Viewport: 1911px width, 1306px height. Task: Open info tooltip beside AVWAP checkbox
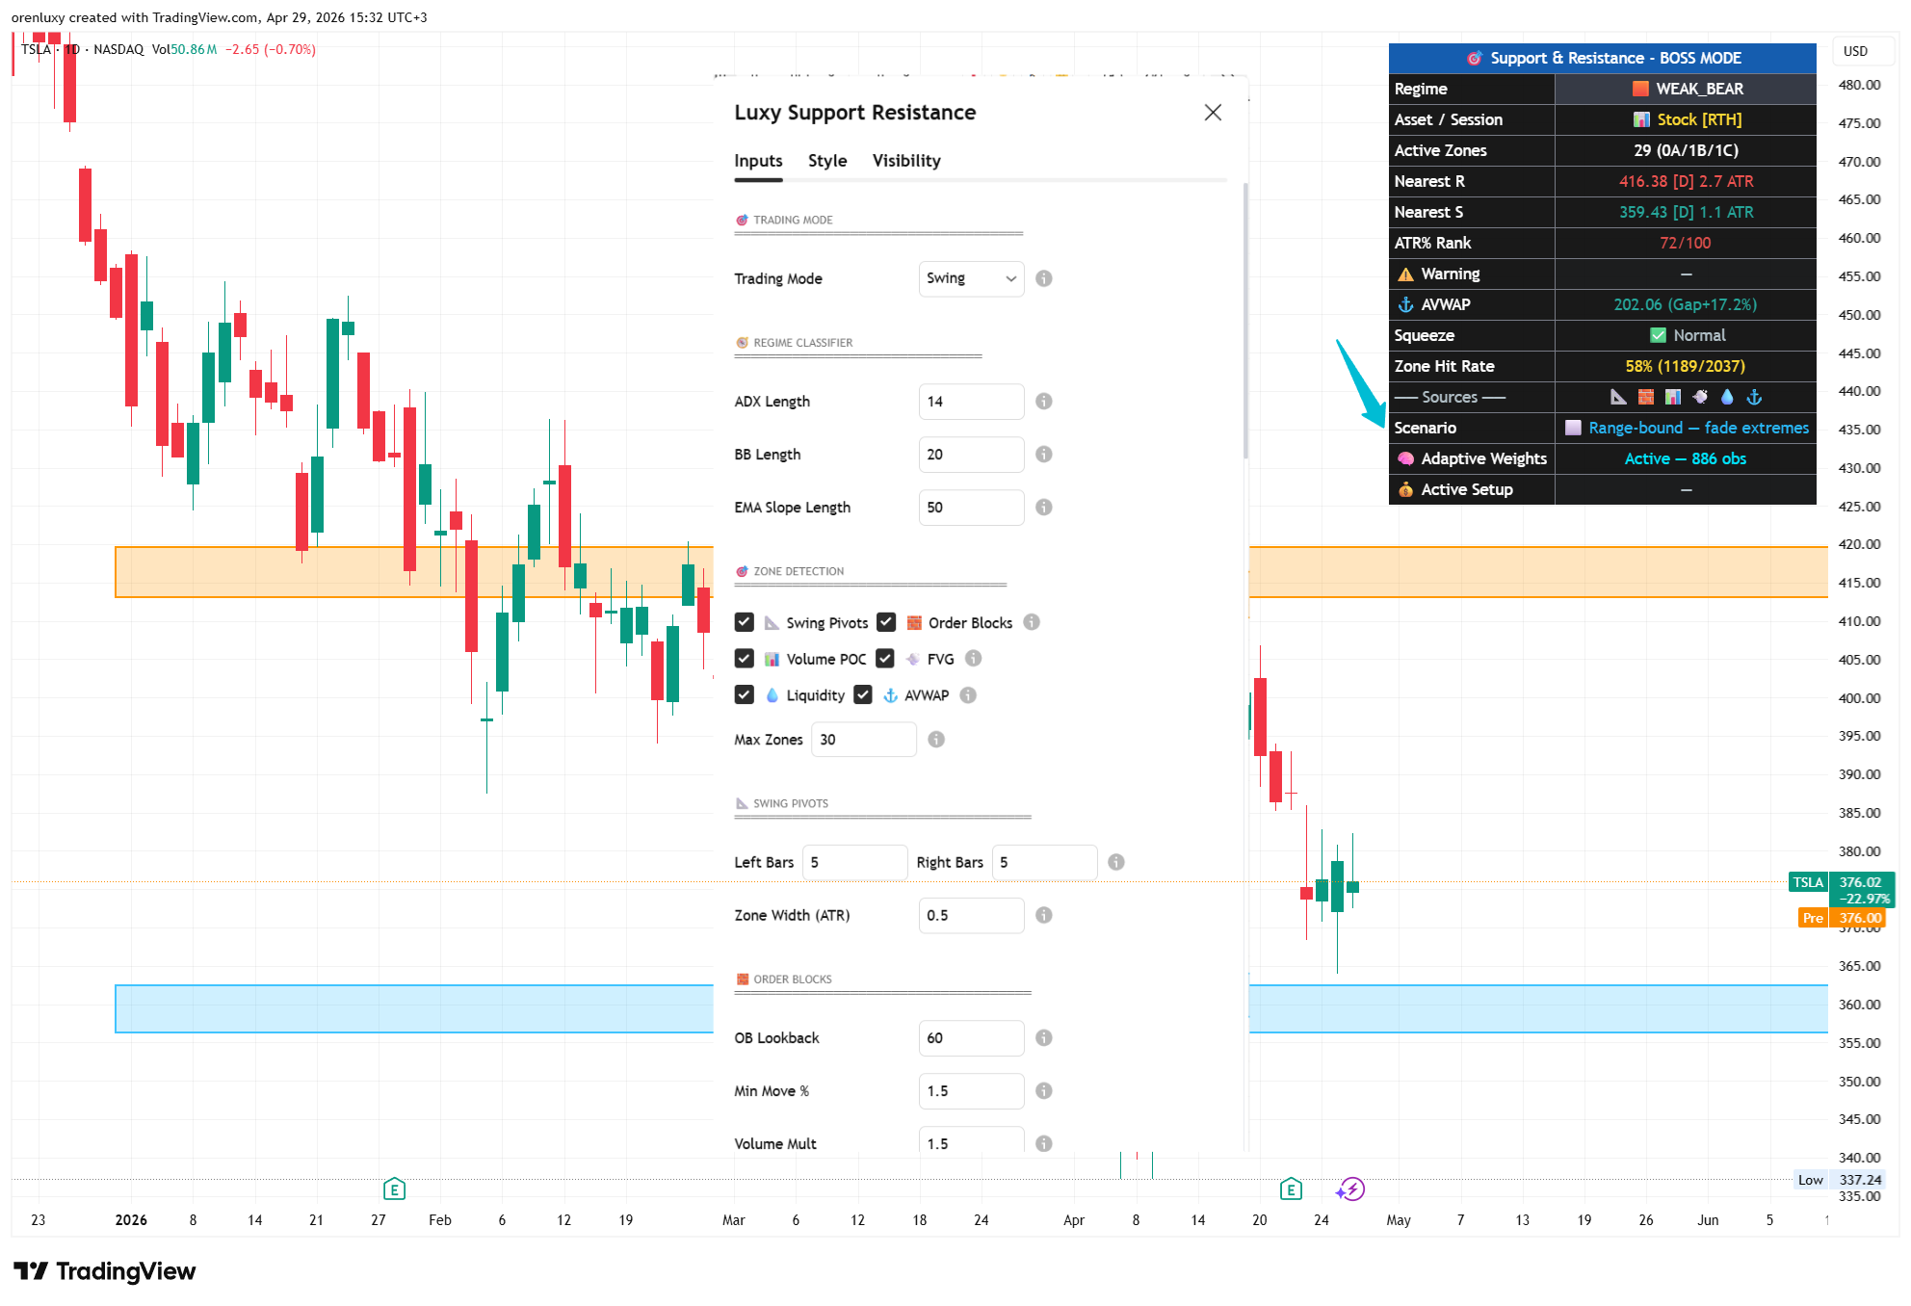[968, 695]
